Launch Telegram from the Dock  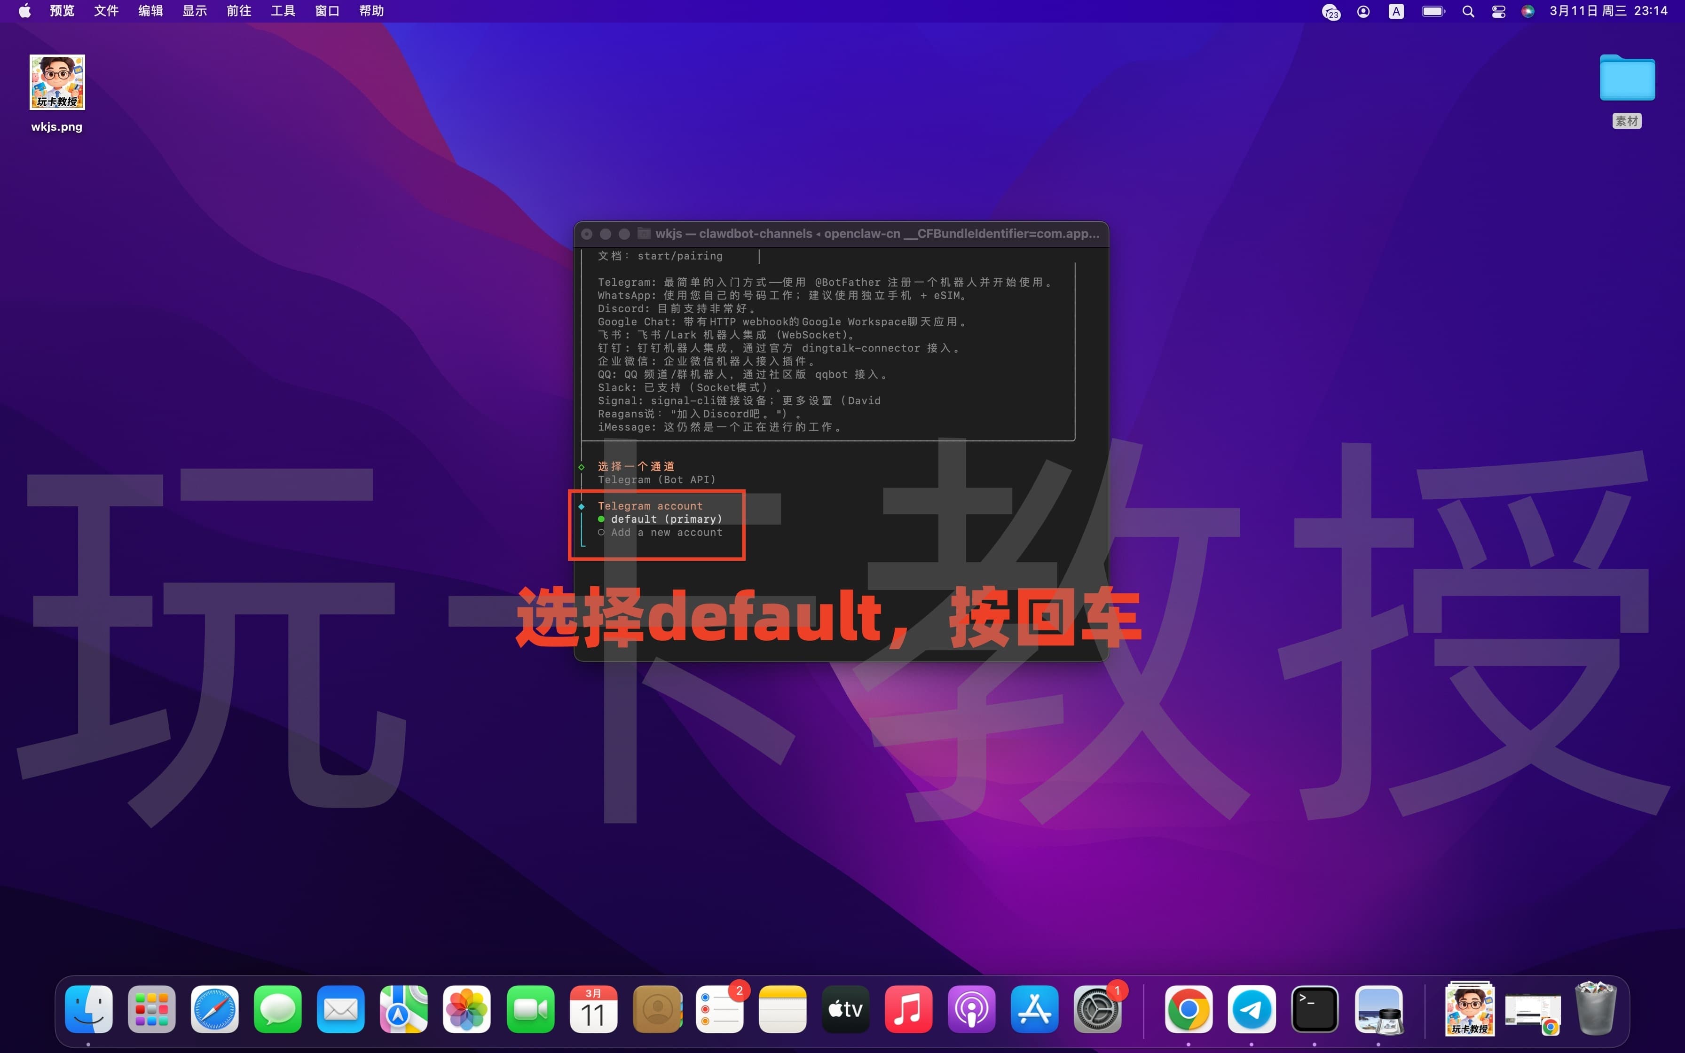tap(1253, 1008)
